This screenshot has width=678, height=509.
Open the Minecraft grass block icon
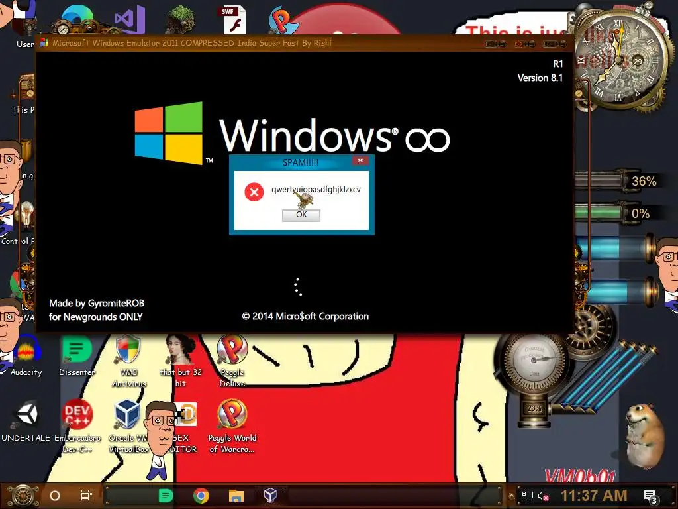click(x=181, y=19)
